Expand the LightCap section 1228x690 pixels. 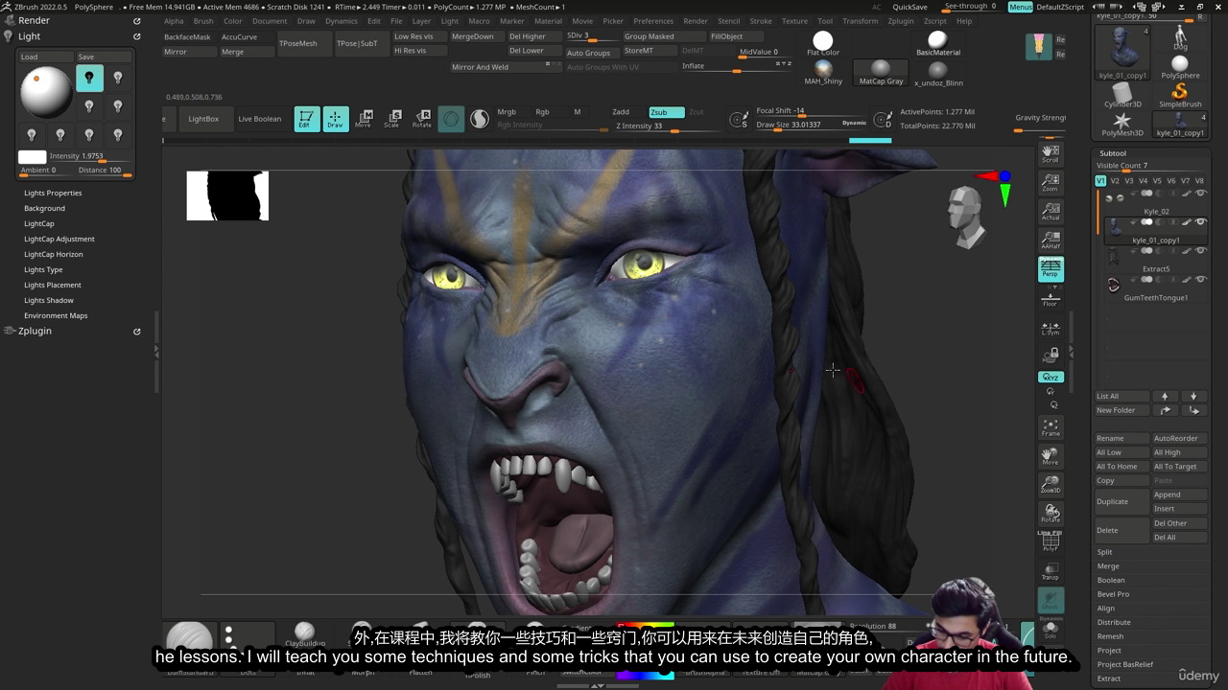tap(38, 223)
